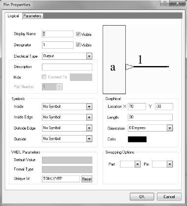Close the Pin Properties dialog
Screen dimensions: 187x206
click(178, 3)
